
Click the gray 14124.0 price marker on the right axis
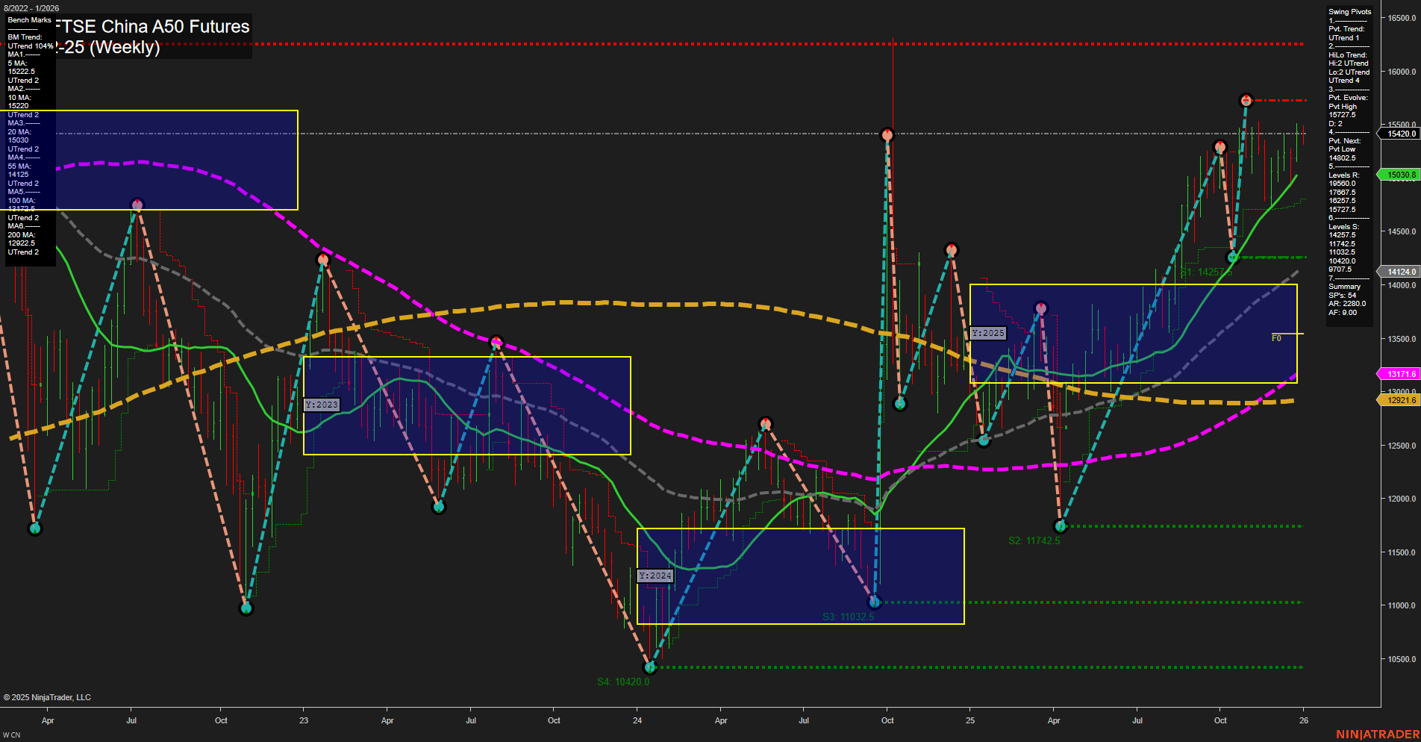click(x=1401, y=271)
